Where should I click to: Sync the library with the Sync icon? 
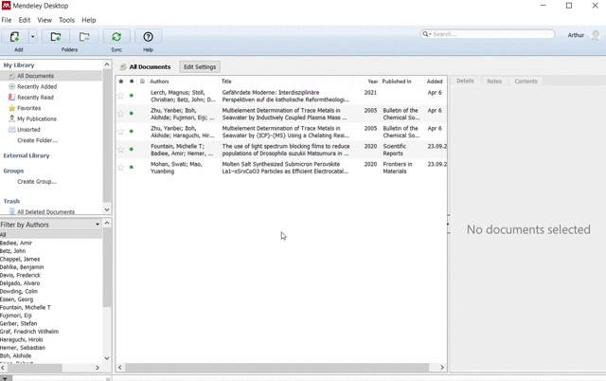(x=116, y=37)
